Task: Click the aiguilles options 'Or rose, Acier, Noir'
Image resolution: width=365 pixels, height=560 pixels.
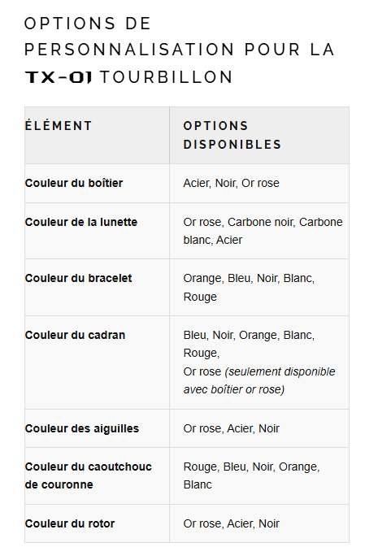Action: (x=232, y=428)
